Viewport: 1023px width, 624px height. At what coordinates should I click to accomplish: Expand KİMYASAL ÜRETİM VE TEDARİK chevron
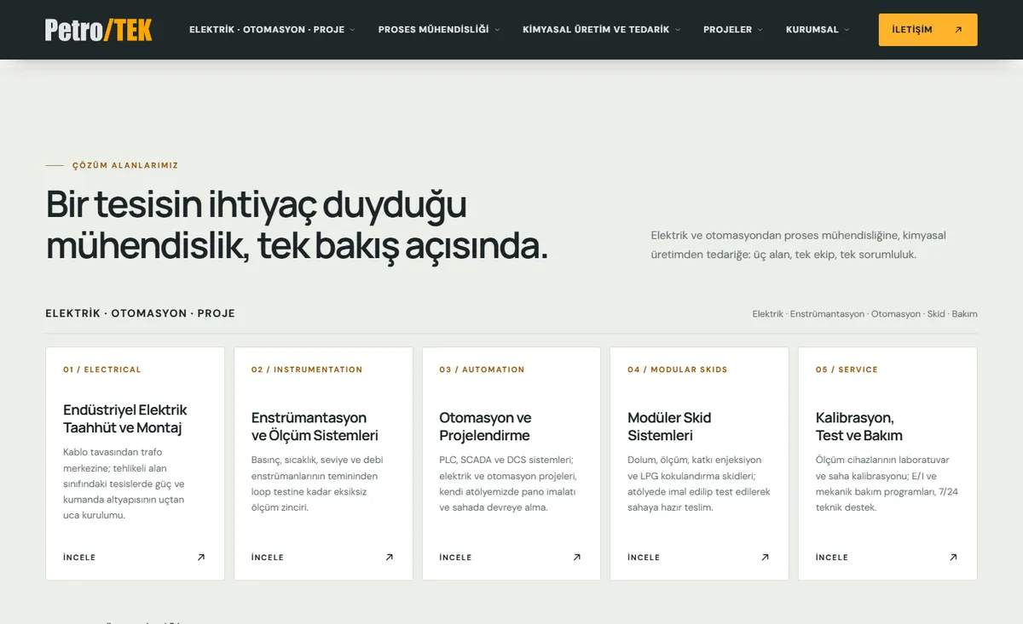678,30
